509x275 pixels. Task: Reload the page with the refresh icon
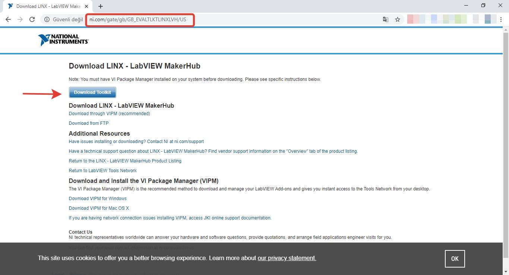(32, 19)
